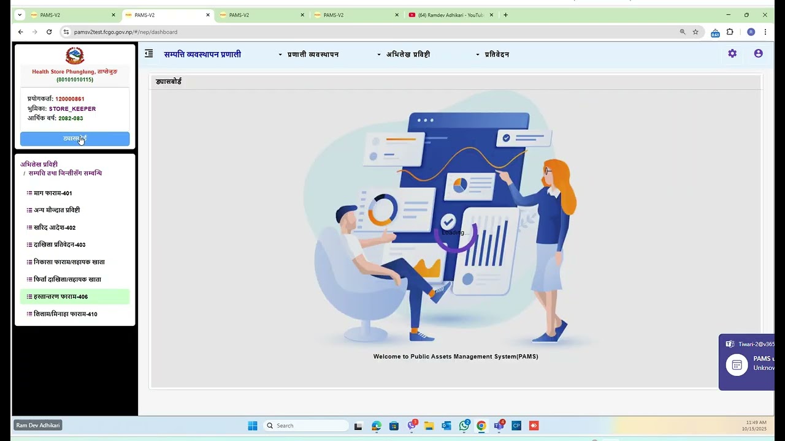Click the fiscal year 2082-083 value

71,118
